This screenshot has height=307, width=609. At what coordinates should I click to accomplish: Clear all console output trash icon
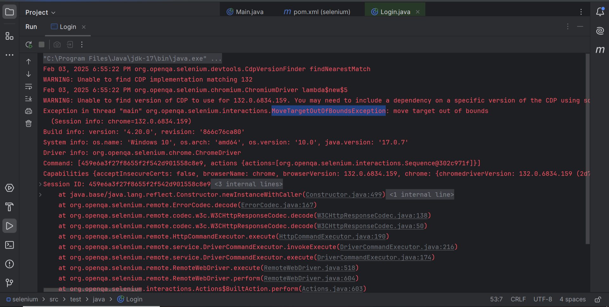coord(29,123)
